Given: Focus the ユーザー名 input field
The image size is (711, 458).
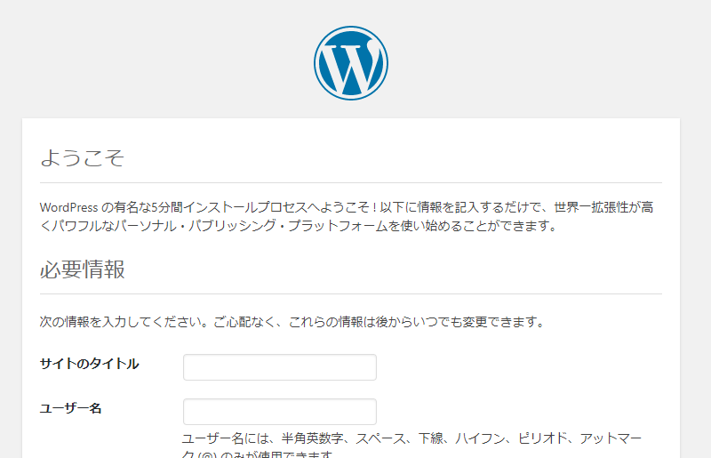Looking at the screenshot, I should pyautogui.click(x=280, y=412).
